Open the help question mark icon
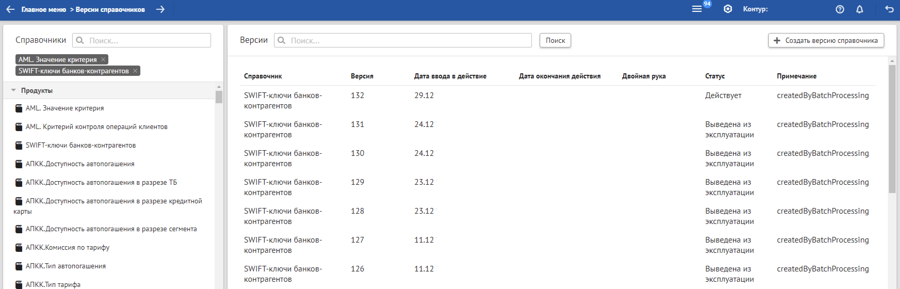 click(840, 10)
